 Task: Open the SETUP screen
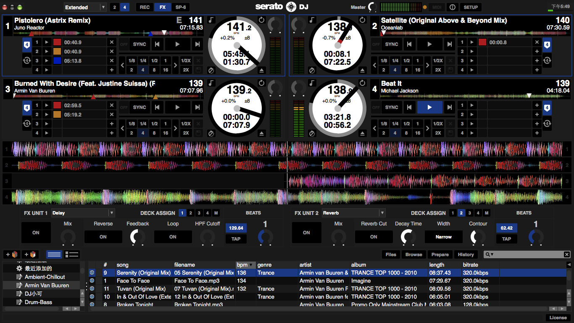[470, 7]
